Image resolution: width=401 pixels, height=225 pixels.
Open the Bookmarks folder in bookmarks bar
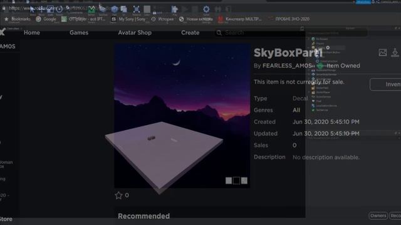(18, 19)
